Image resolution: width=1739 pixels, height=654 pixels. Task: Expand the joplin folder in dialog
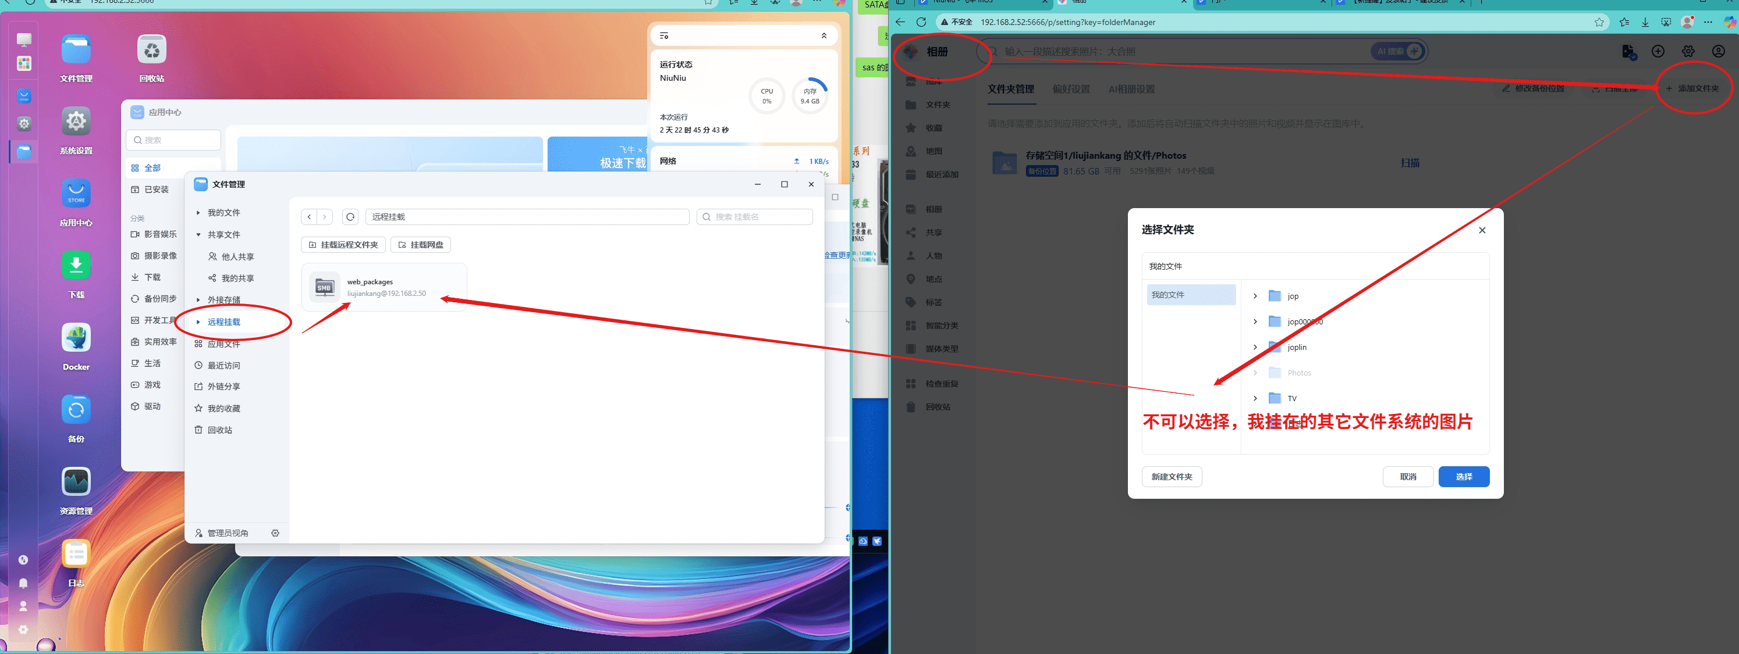pyautogui.click(x=1255, y=347)
